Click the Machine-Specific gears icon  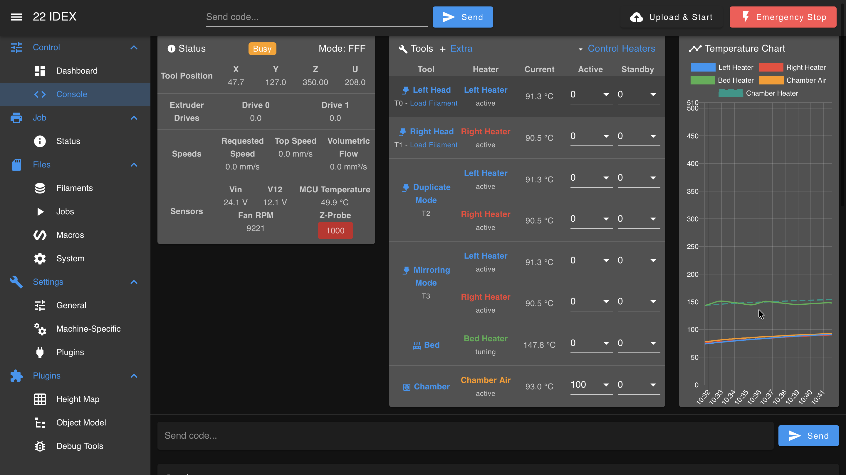[40, 329]
